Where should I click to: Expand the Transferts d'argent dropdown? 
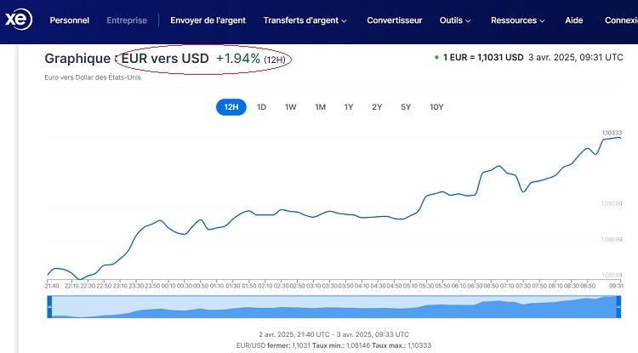click(305, 20)
